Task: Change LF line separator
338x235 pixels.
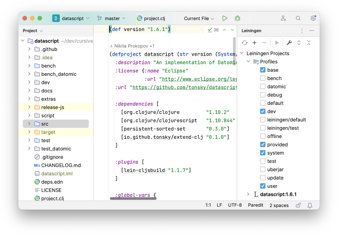Action: [219, 205]
